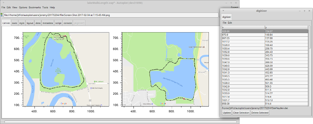This screenshot has height=124, width=313.
Task: Select the row with x value 1052.8
Action: pyautogui.click(x=265, y=52)
